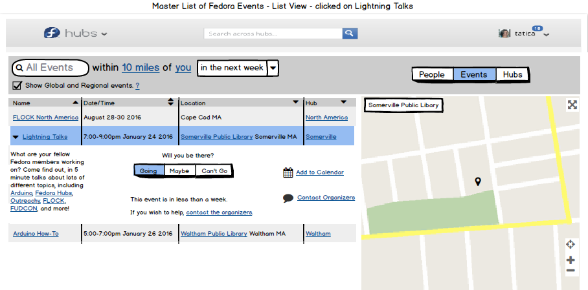Uncheck Show Global and Regional events

point(17,85)
